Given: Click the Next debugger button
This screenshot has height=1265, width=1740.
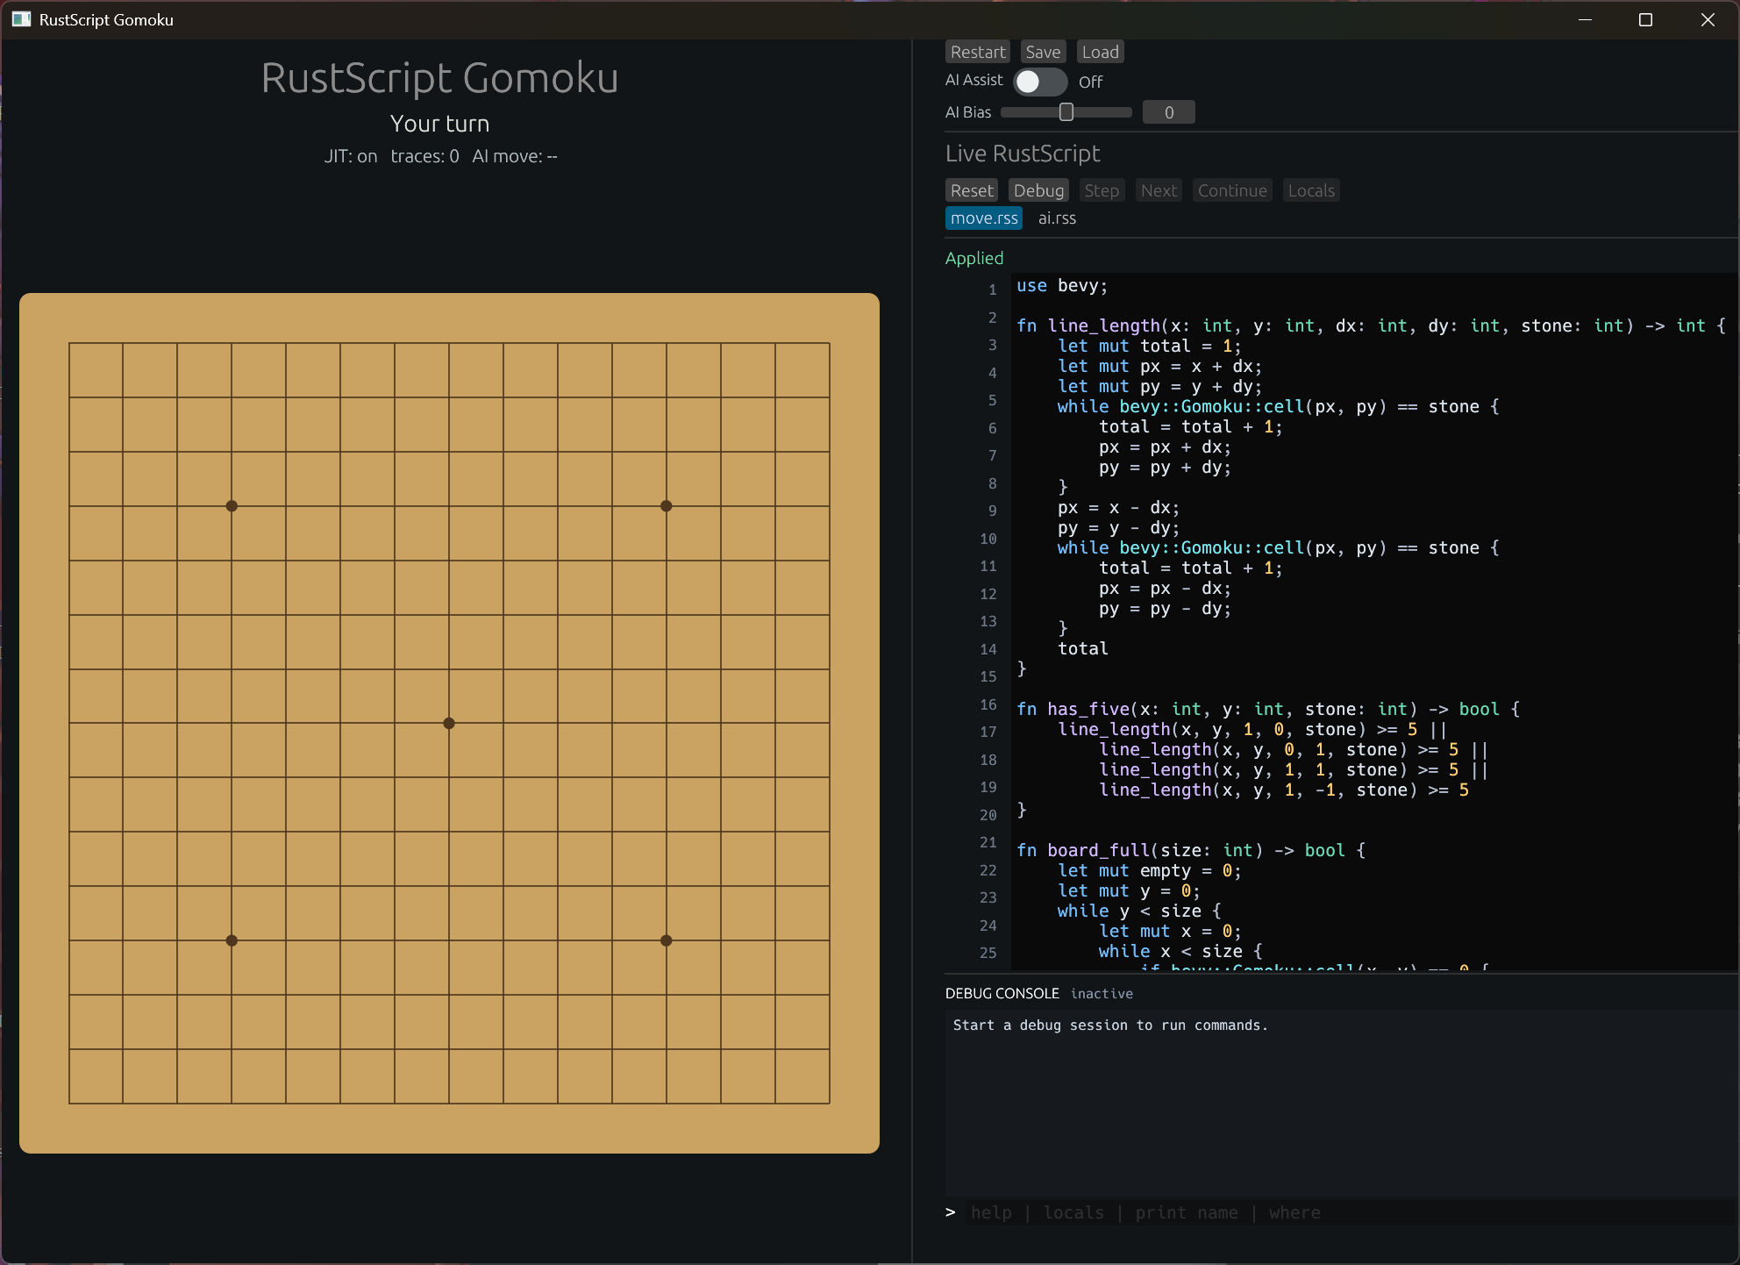Looking at the screenshot, I should click(x=1159, y=190).
